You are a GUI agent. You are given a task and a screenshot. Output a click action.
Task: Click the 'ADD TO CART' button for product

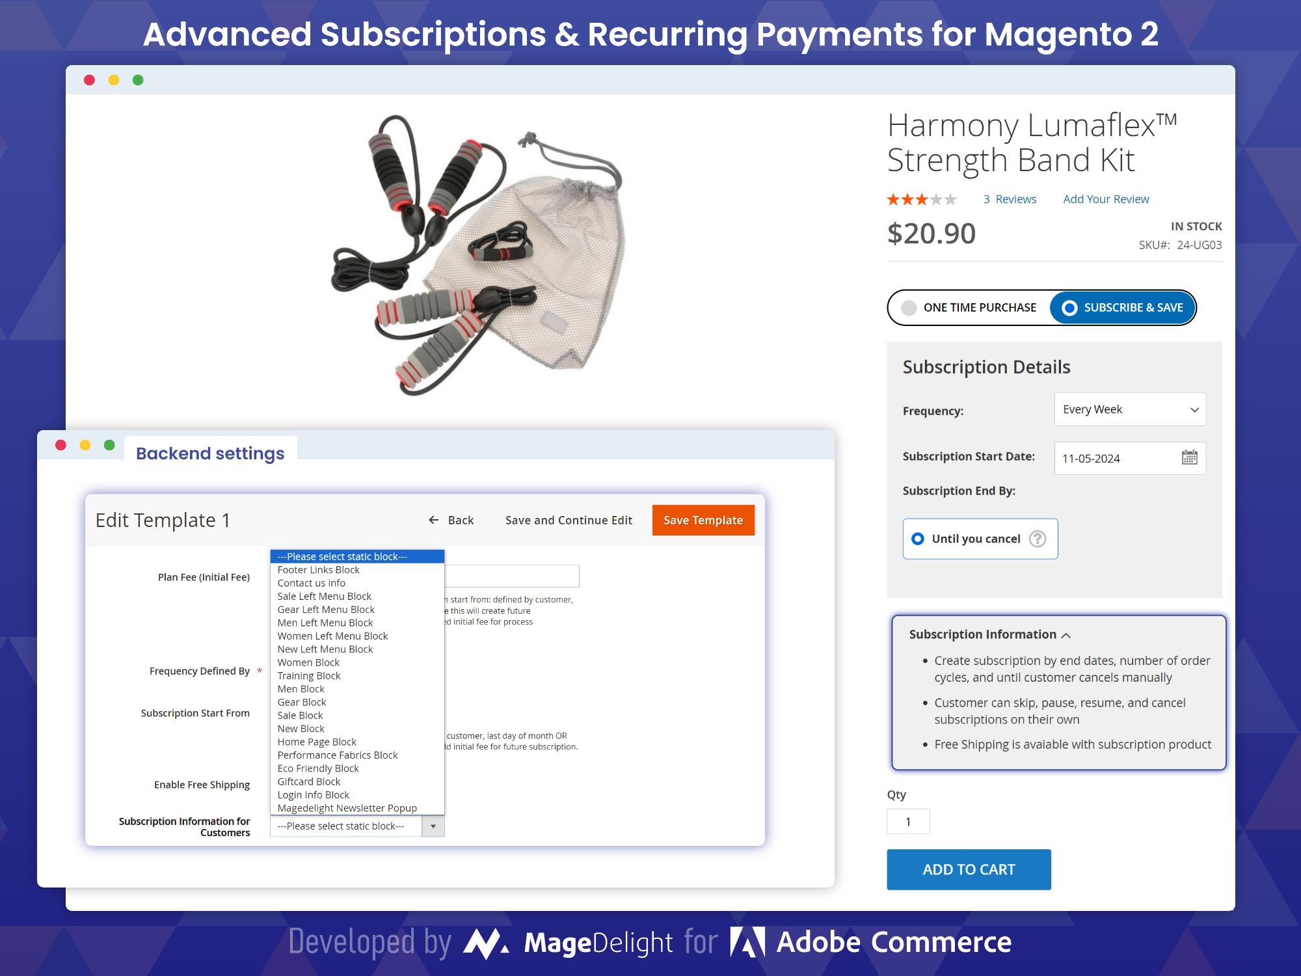[x=969, y=869]
